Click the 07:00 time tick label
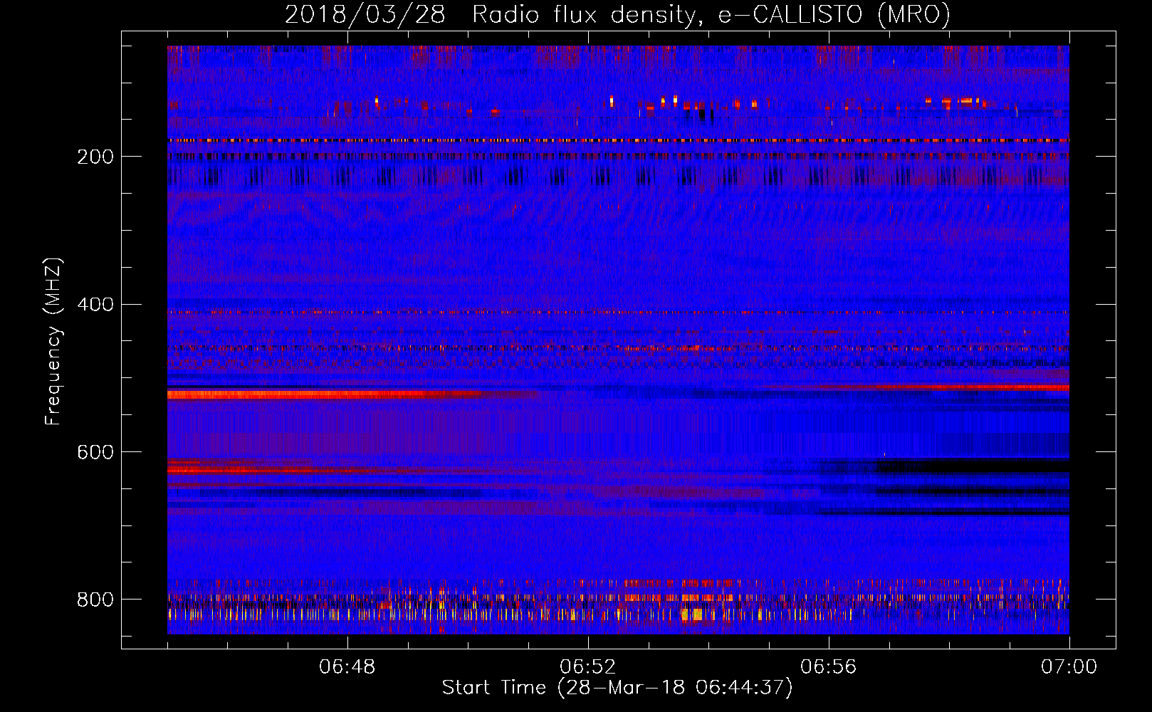This screenshot has height=712, width=1152. click(x=1069, y=667)
